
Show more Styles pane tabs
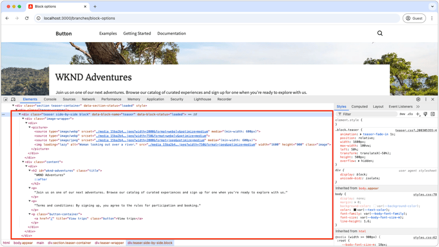(x=418, y=107)
